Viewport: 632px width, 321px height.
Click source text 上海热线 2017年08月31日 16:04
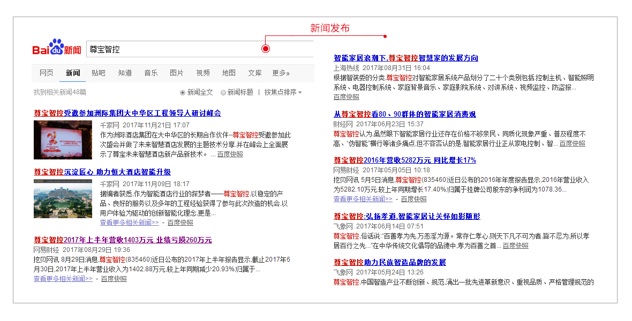tap(382, 68)
